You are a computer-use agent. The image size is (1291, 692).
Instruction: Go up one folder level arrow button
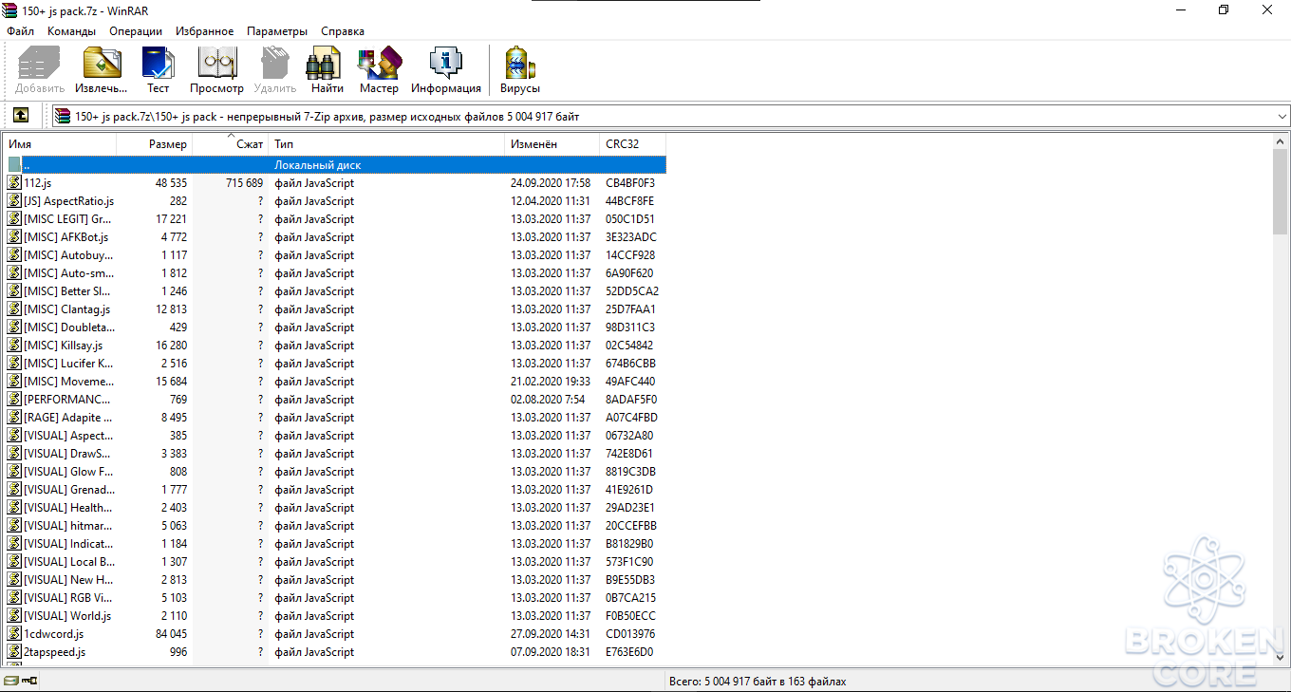tap(21, 116)
